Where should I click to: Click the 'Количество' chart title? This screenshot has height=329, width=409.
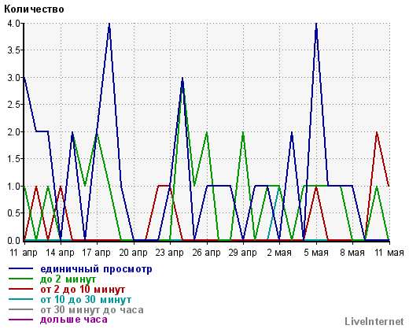click(x=34, y=9)
